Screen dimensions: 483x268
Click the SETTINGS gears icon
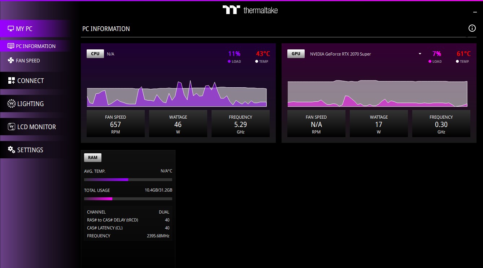(x=12, y=150)
